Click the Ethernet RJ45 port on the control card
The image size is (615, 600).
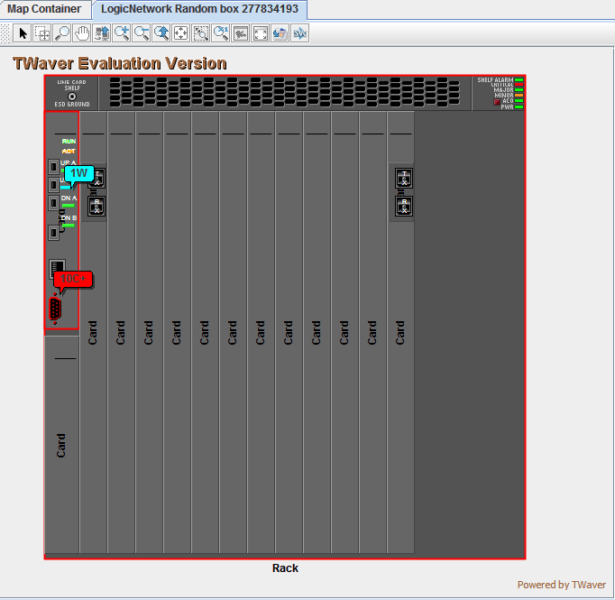[57, 269]
